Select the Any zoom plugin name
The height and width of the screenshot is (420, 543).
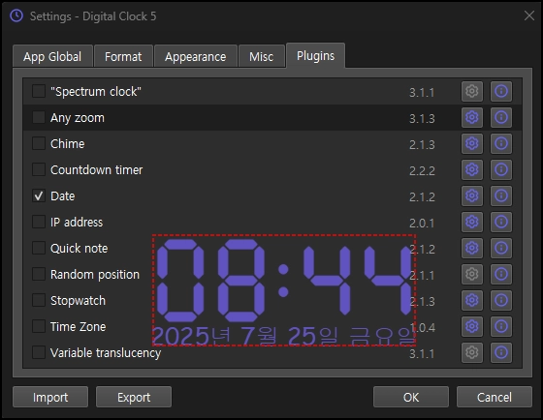[78, 118]
